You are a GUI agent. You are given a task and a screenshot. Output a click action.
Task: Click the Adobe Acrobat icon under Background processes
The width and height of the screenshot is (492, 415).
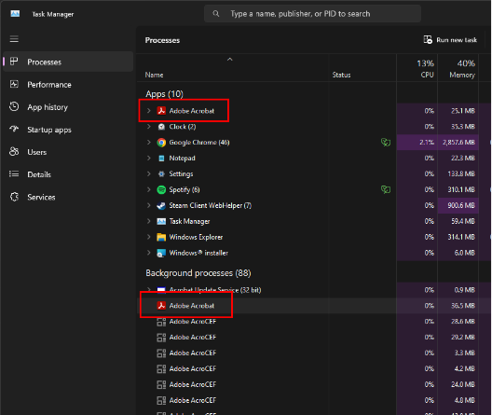coord(161,306)
